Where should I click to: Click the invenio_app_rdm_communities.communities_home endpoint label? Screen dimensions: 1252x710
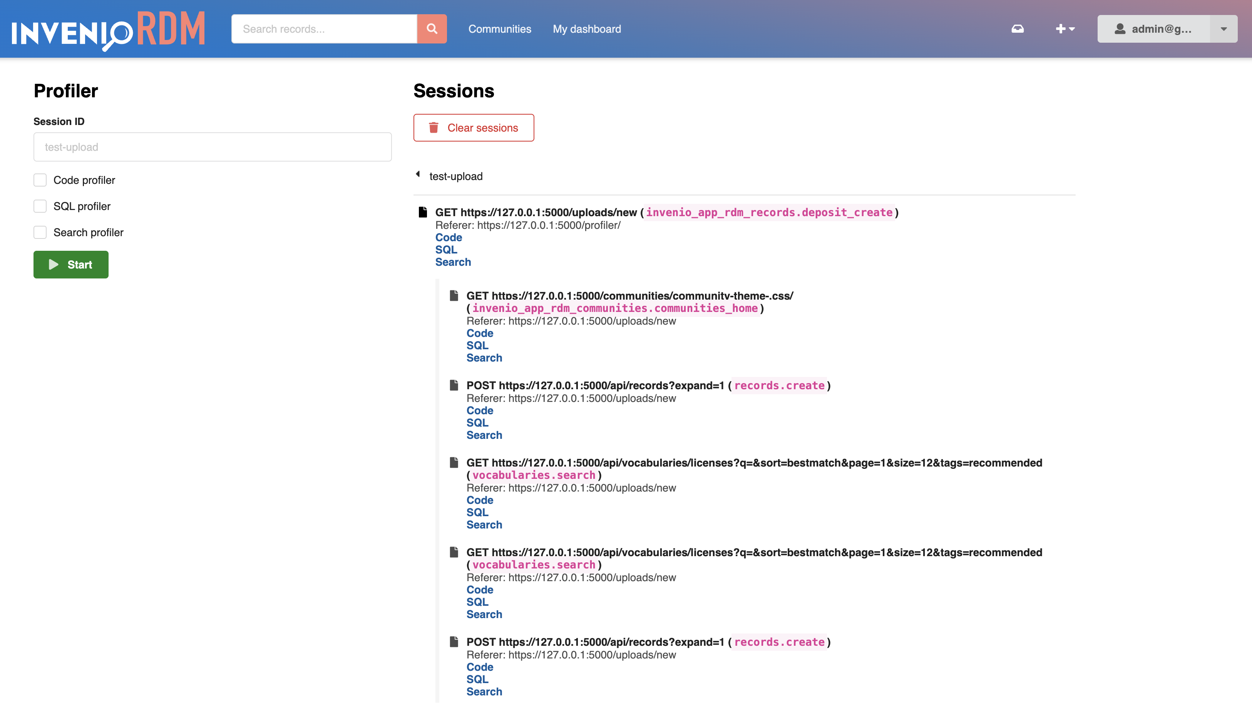point(615,308)
